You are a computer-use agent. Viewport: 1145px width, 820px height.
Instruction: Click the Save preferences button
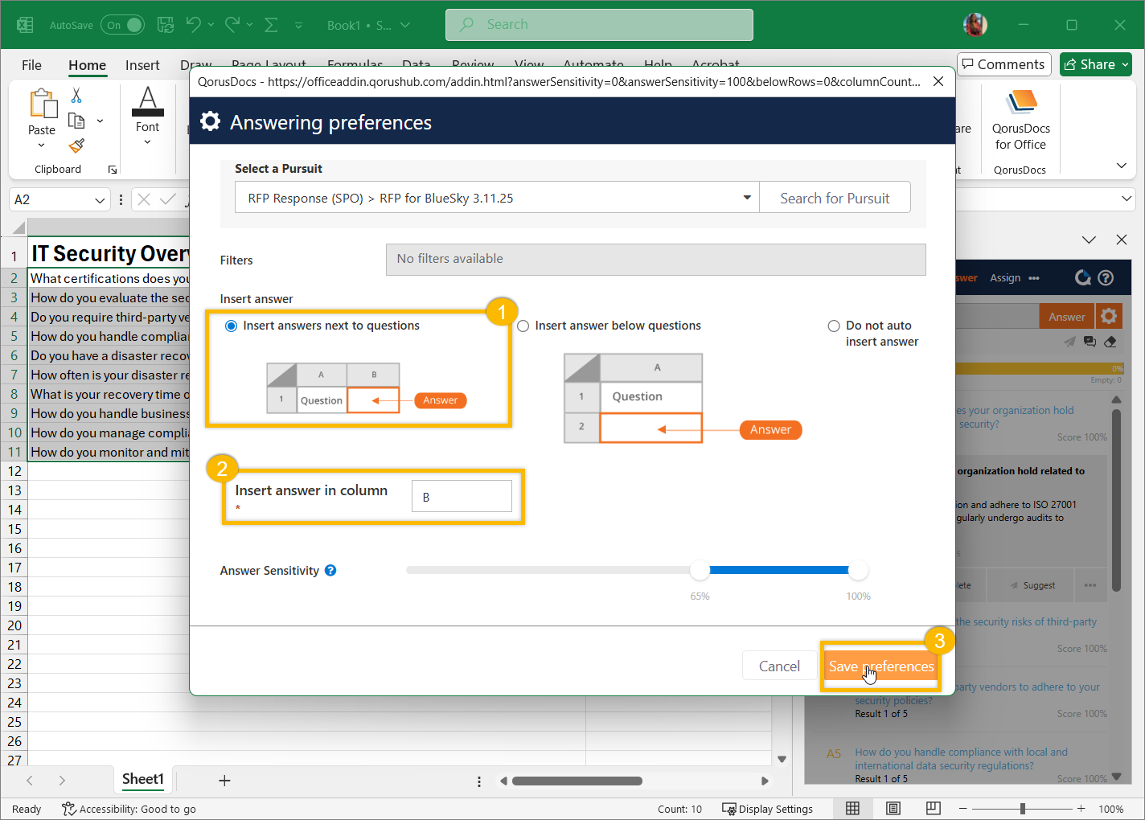coord(880,666)
